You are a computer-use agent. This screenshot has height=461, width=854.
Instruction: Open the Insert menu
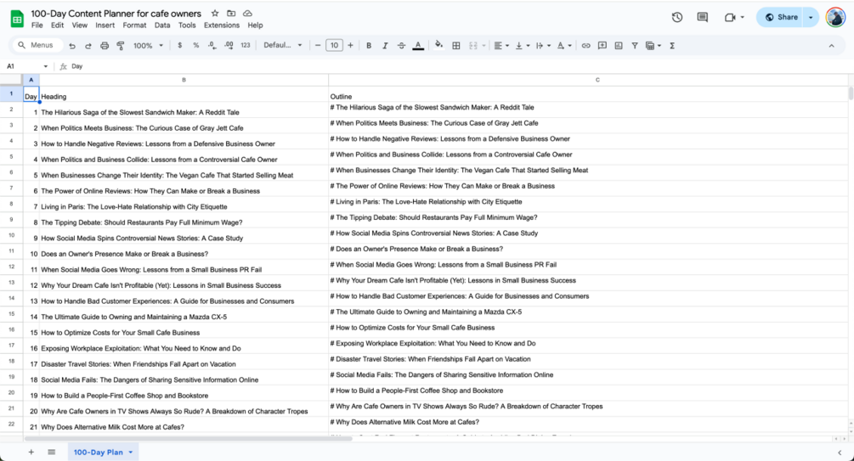coord(105,25)
